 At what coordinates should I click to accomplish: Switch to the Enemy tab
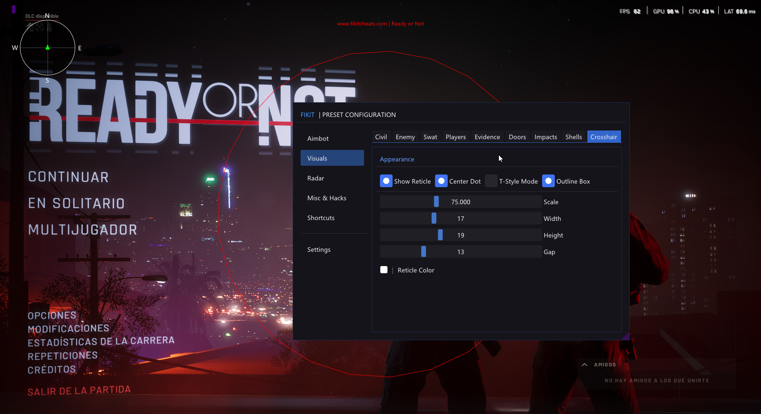[x=405, y=136]
